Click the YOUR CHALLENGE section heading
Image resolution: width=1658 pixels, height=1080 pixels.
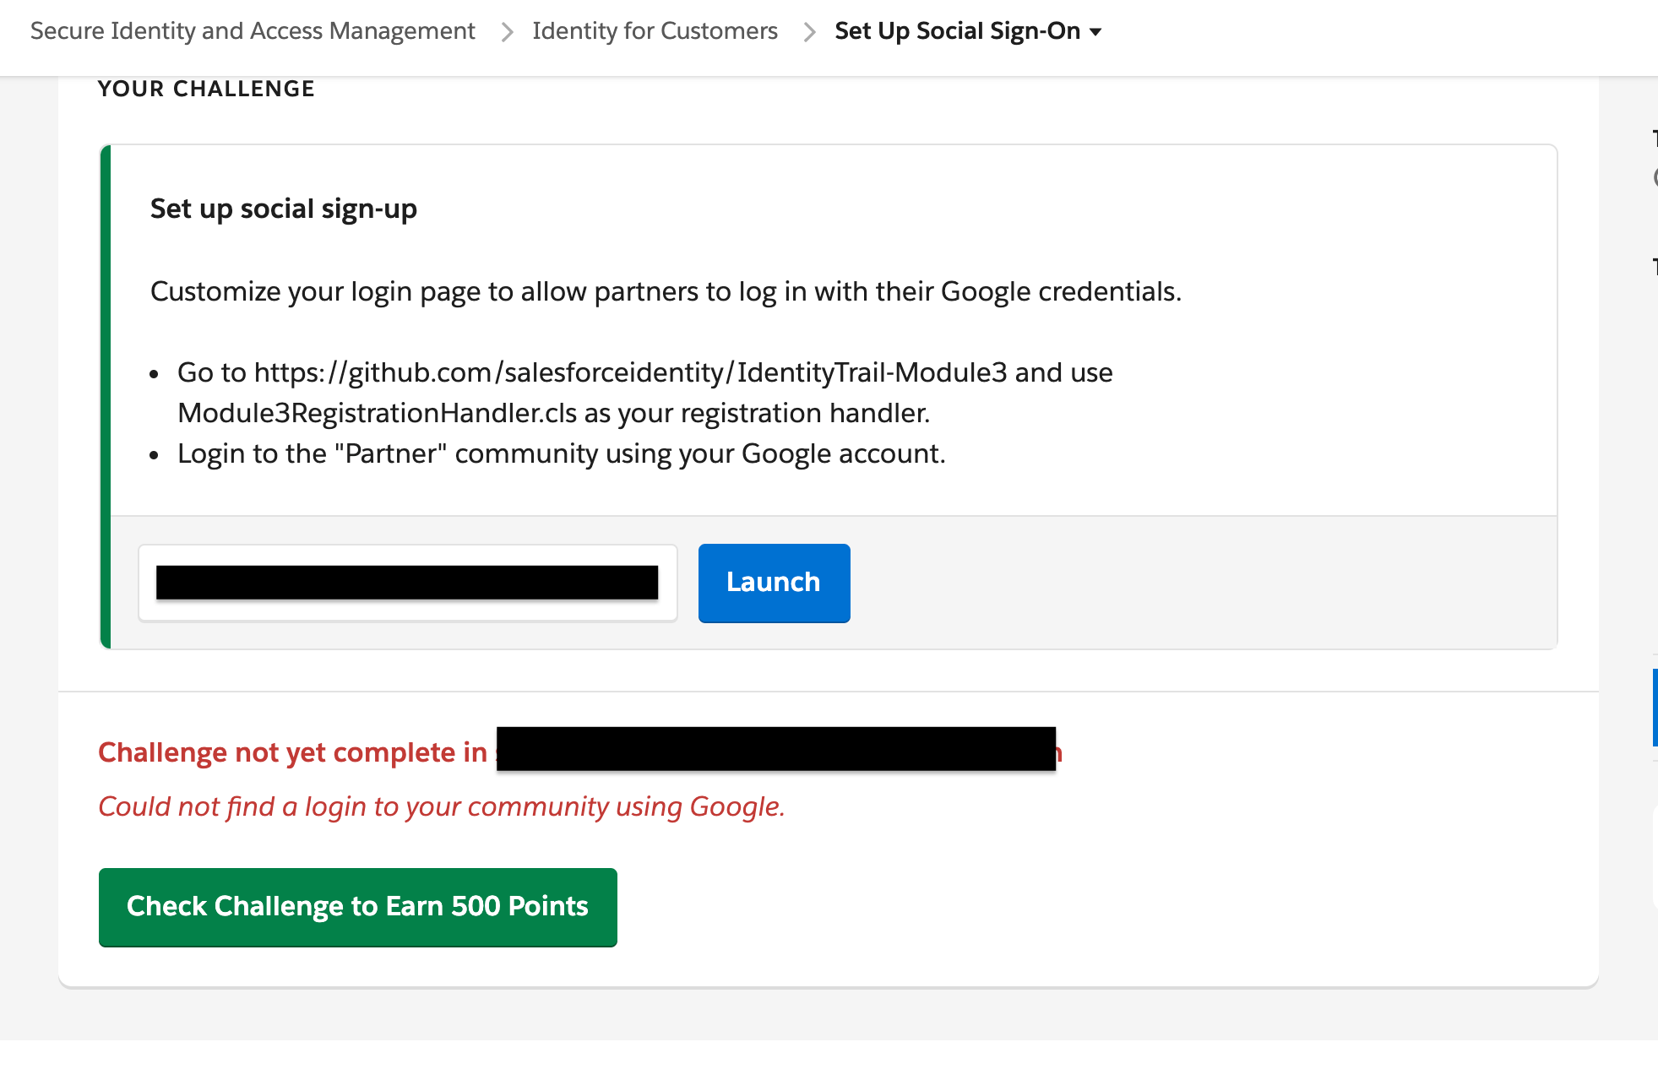[x=206, y=89]
